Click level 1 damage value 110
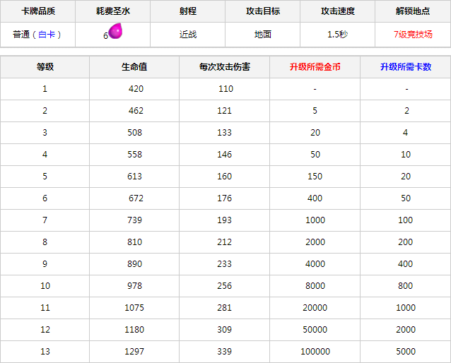 click(225, 89)
